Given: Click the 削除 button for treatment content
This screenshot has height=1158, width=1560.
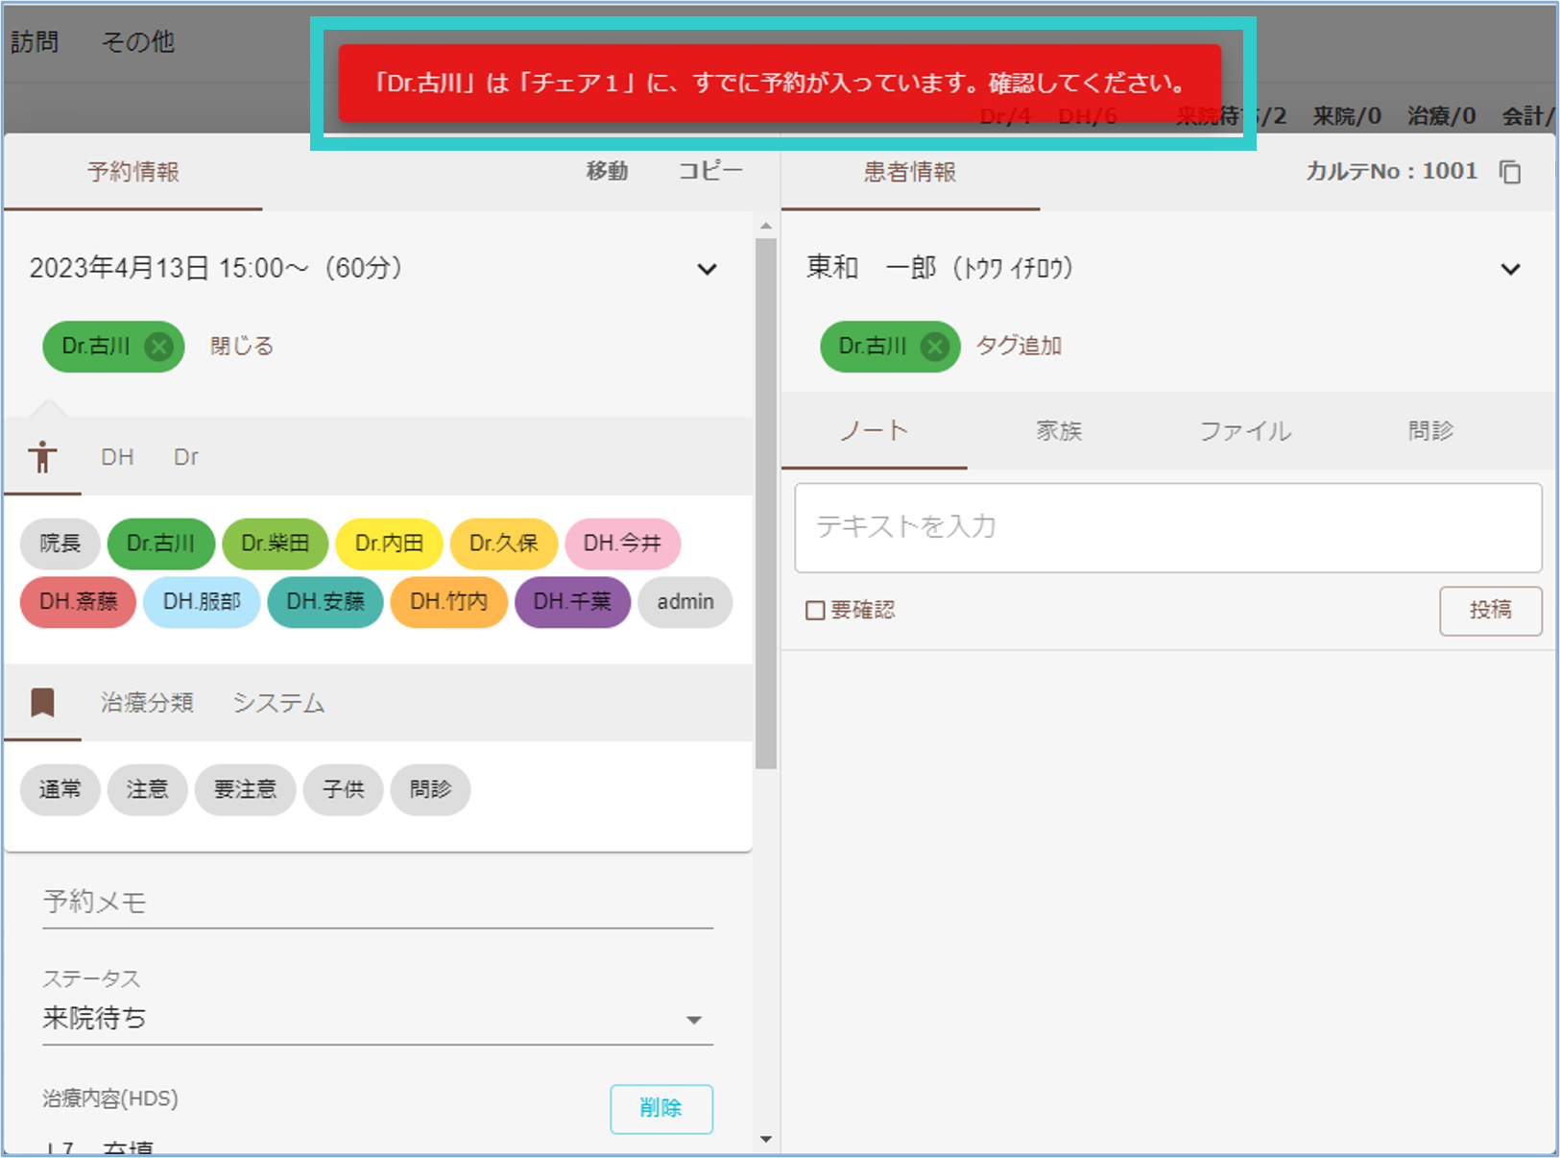Looking at the screenshot, I should [660, 1108].
